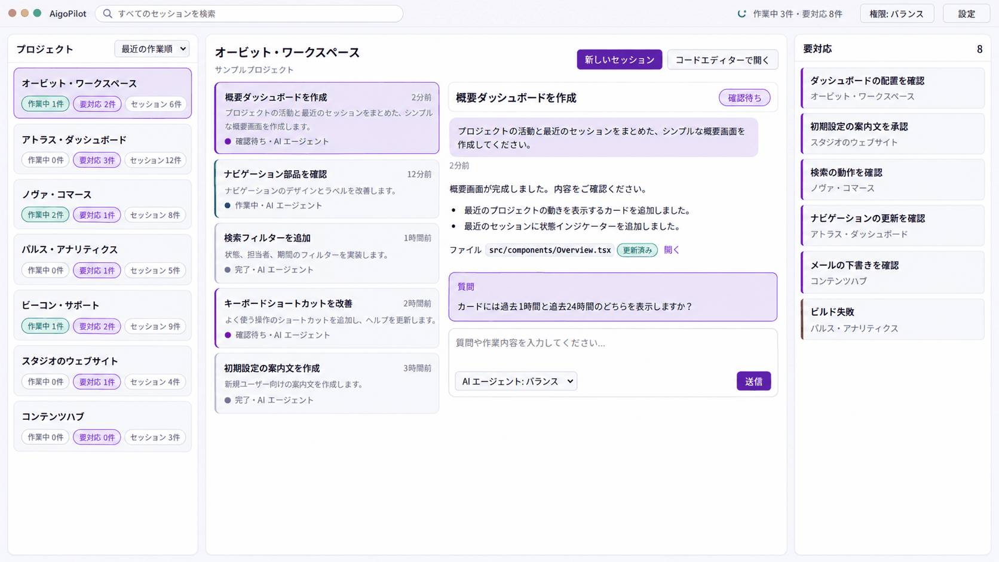Image resolution: width=999 pixels, height=562 pixels.
Task: Click the spinning activity status icon
Action: (x=742, y=14)
